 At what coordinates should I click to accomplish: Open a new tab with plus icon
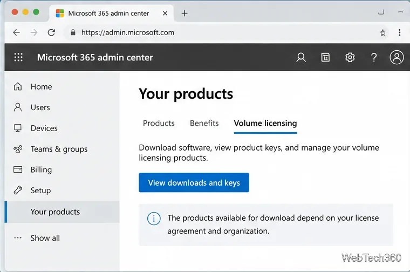184,13
